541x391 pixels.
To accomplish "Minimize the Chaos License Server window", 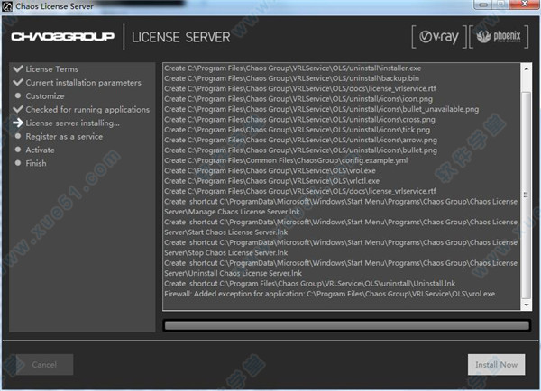I will pos(483,5).
